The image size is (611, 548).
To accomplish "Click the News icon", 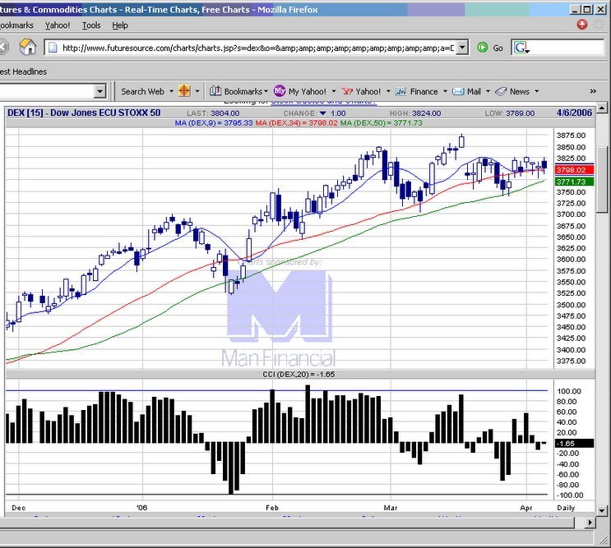I will pyautogui.click(x=501, y=91).
